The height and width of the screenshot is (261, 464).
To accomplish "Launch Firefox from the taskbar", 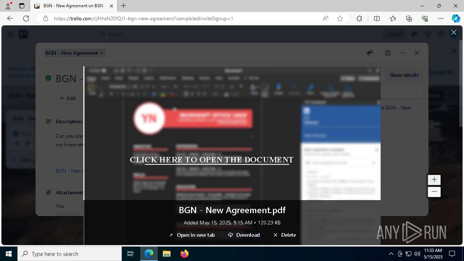I will (185, 254).
